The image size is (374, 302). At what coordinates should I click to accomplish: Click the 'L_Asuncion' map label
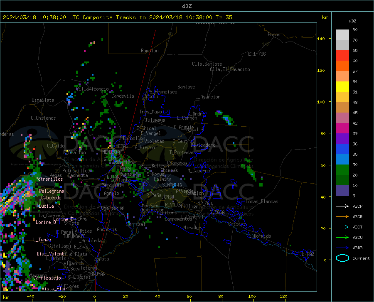coord(208,97)
